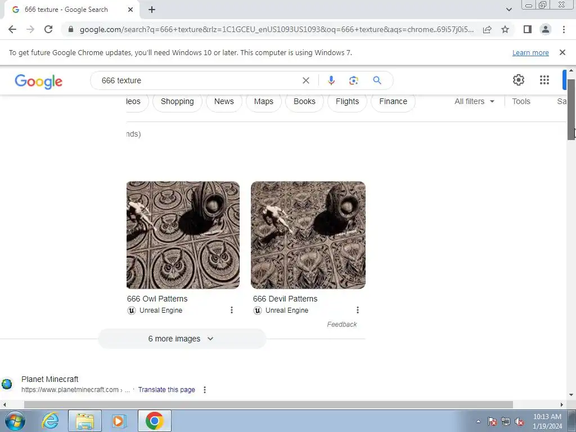Open the Chrome side panel
The height and width of the screenshot is (432, 576).
tap(528, 29)
